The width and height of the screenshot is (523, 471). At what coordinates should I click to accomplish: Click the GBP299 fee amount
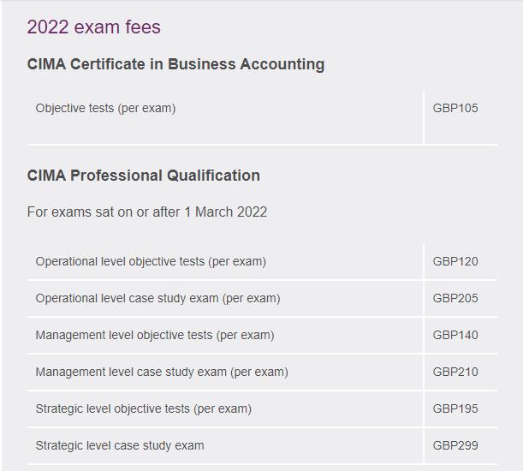pos(455,445)
